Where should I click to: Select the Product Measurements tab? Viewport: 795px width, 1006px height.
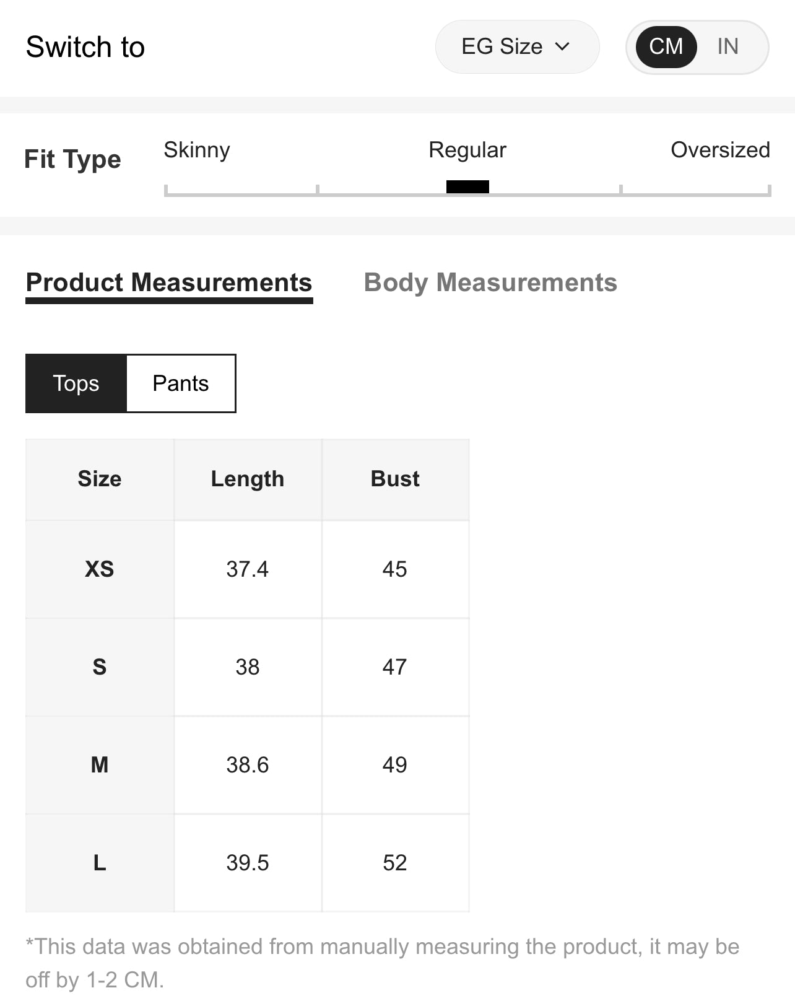(169, 282)
